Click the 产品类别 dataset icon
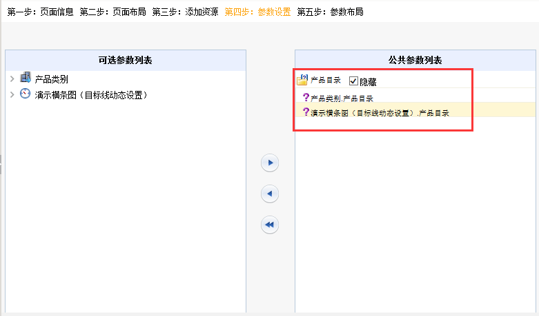The height and width of the screenshot is (316, 539). (x=26, y=78)
